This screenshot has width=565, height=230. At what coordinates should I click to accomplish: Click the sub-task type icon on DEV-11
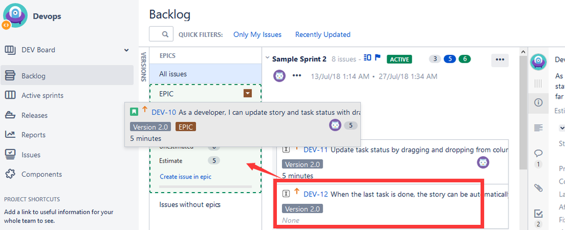coord(286,149)
